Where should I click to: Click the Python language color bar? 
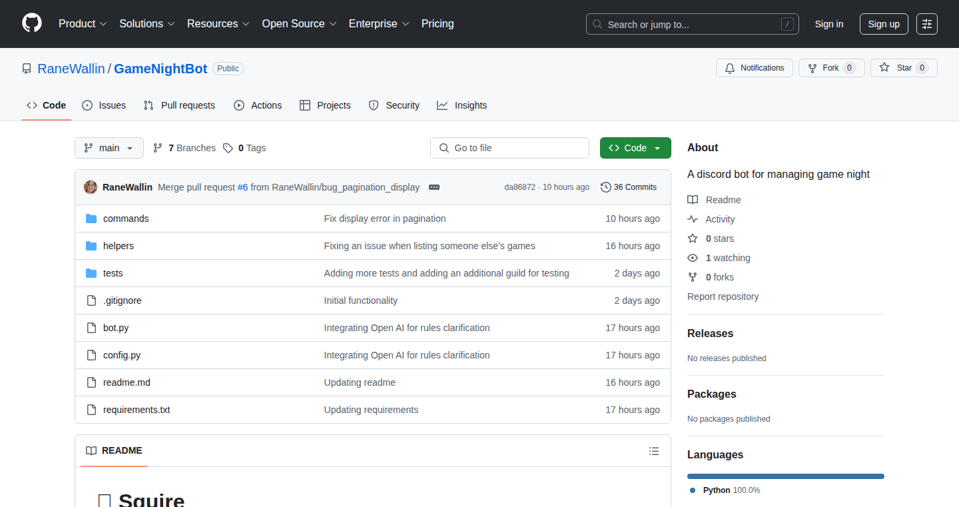(x=786, y=476)
